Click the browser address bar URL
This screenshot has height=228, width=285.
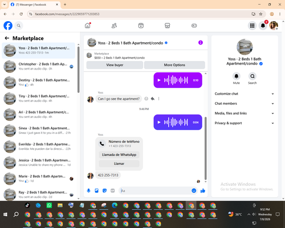[67, 14]
